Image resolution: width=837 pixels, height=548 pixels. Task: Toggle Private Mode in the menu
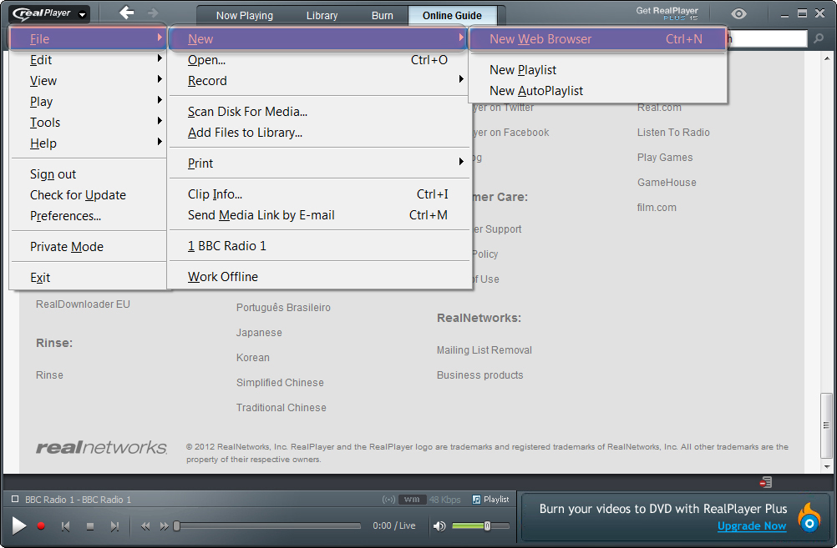[88, 246]
